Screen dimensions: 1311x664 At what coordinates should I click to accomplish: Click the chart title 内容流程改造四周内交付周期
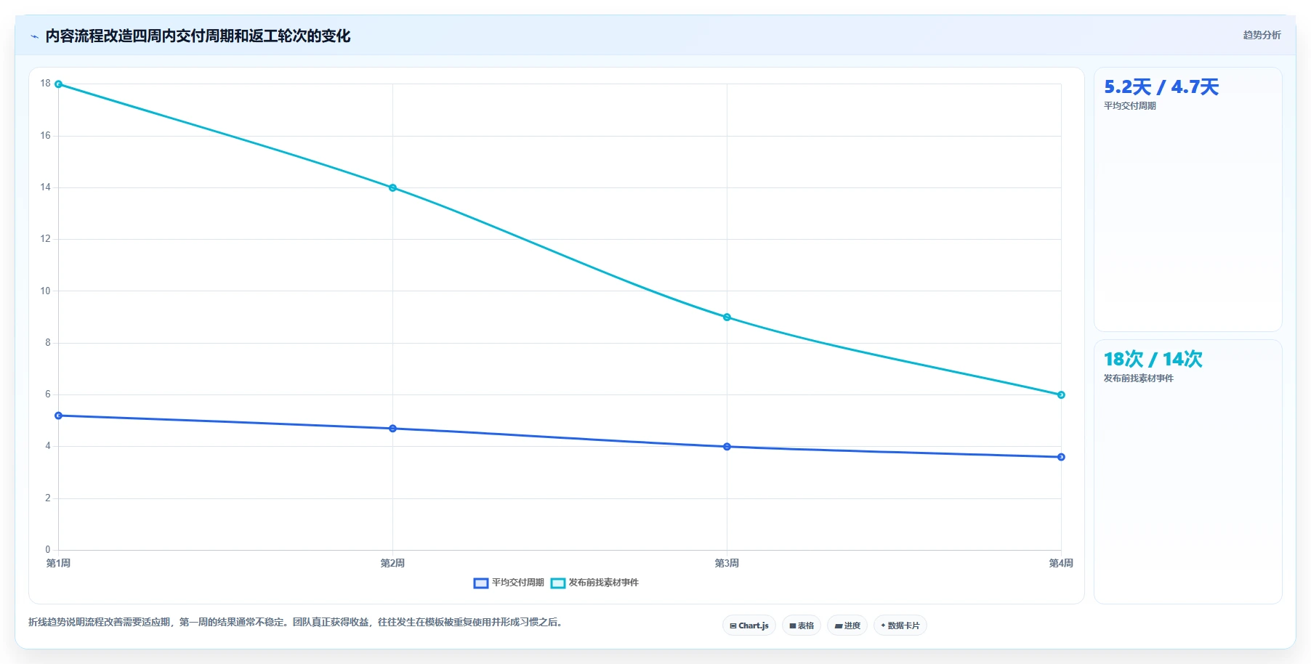click(198, 36)
